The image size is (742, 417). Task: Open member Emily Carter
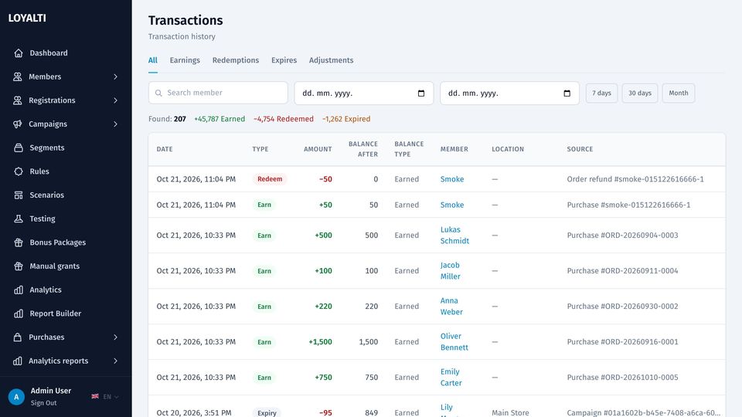451,377
